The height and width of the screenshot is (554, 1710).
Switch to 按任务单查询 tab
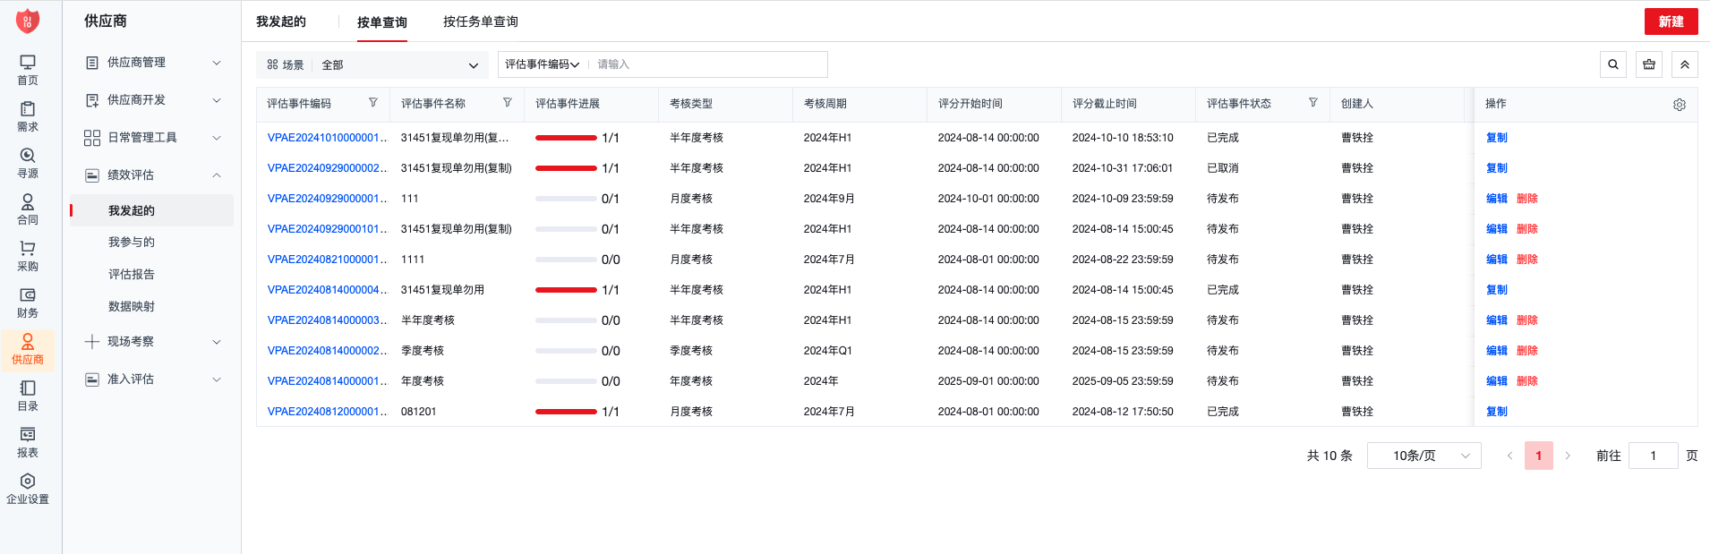point(481,21)
